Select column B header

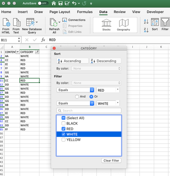29,47
